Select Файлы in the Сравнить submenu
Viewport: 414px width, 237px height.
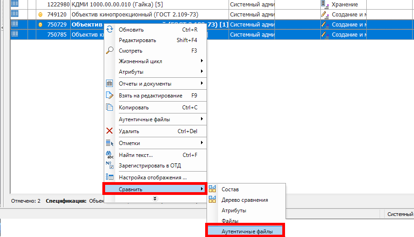(x=230, y=221)
